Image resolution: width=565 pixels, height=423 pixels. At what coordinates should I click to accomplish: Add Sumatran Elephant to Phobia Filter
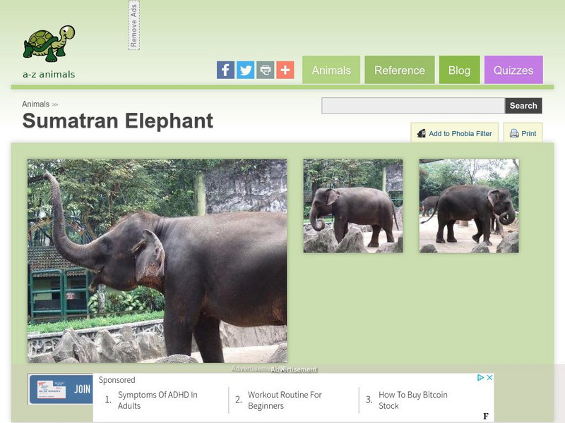coord(455,133)
